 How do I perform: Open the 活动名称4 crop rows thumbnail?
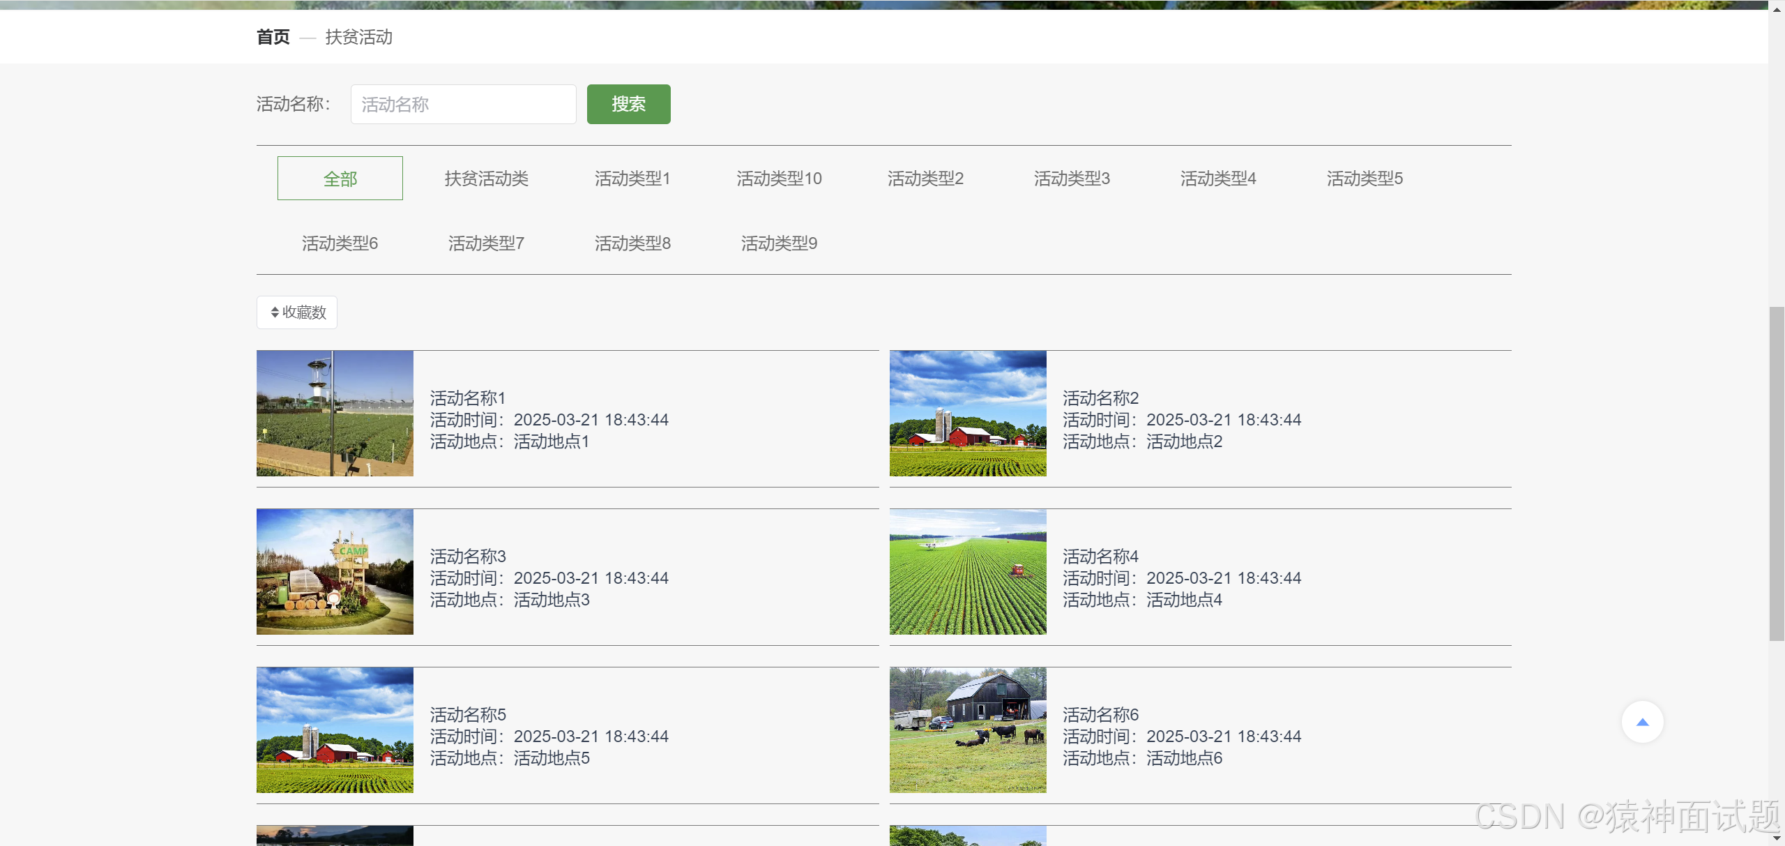pos(968,572)
